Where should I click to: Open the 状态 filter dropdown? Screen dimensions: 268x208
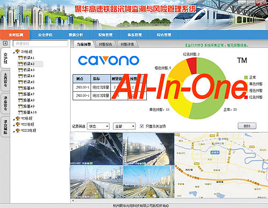(98, 126)
